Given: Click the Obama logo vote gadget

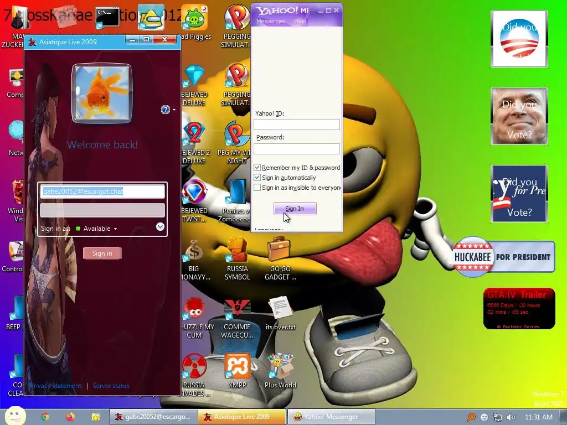Looking at the screenshot, I should (519, 39).
